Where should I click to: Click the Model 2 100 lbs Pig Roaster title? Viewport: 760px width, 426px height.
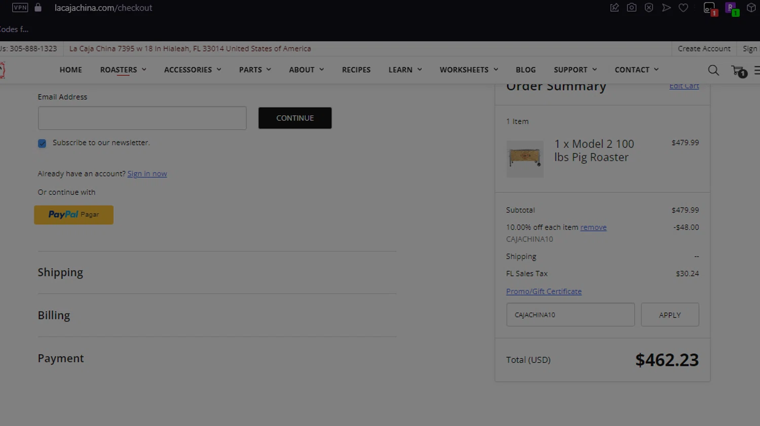(594, 150)
